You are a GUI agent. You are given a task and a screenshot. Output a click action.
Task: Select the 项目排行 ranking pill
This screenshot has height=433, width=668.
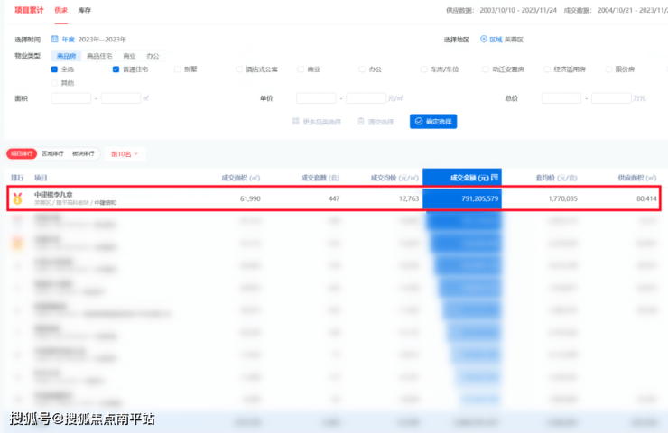22,153
